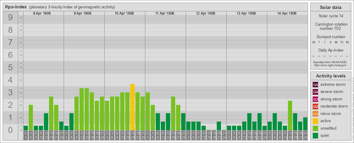This screenshot has width=354, height=143.
Task: Click the Kp scale number 0
Action: pyautogui.click(x=10, y=130)
